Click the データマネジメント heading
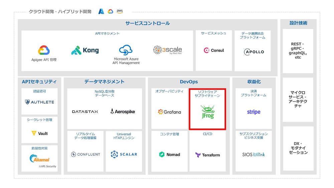Image resolution: width=334 pixels, height=188 pixels. pos(104,82)
